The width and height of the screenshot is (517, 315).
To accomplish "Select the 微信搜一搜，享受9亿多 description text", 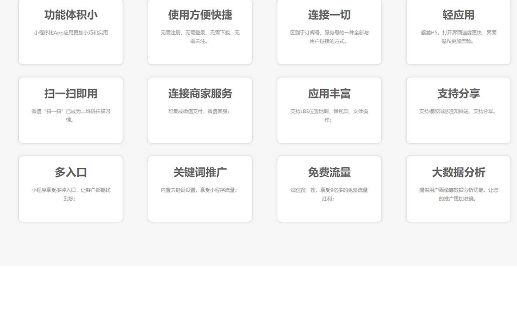I will (x=329, y=194).
